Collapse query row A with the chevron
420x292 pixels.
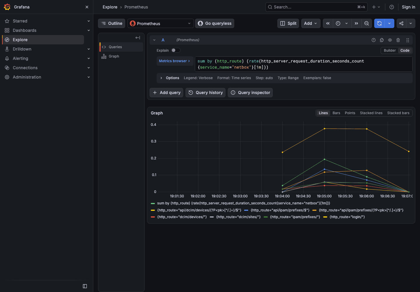(x=154, y=40)
